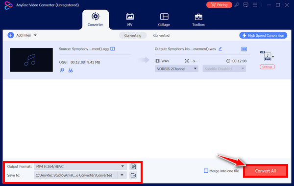Image resolution: width=294 pixels, height=186 pixels.
Task: Show the Converting list
Action: point(133,35)
